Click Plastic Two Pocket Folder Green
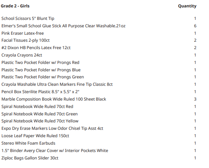The width and height of the screenshot is (209, 168). coord(43,77)
